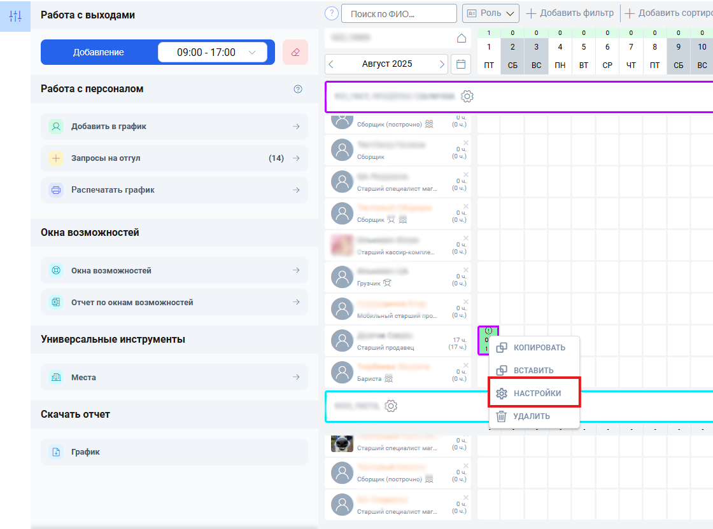Click the home icon above month selector
This screenshot has width=713, height=529.
pyautogui.click(x=461, y=38)
